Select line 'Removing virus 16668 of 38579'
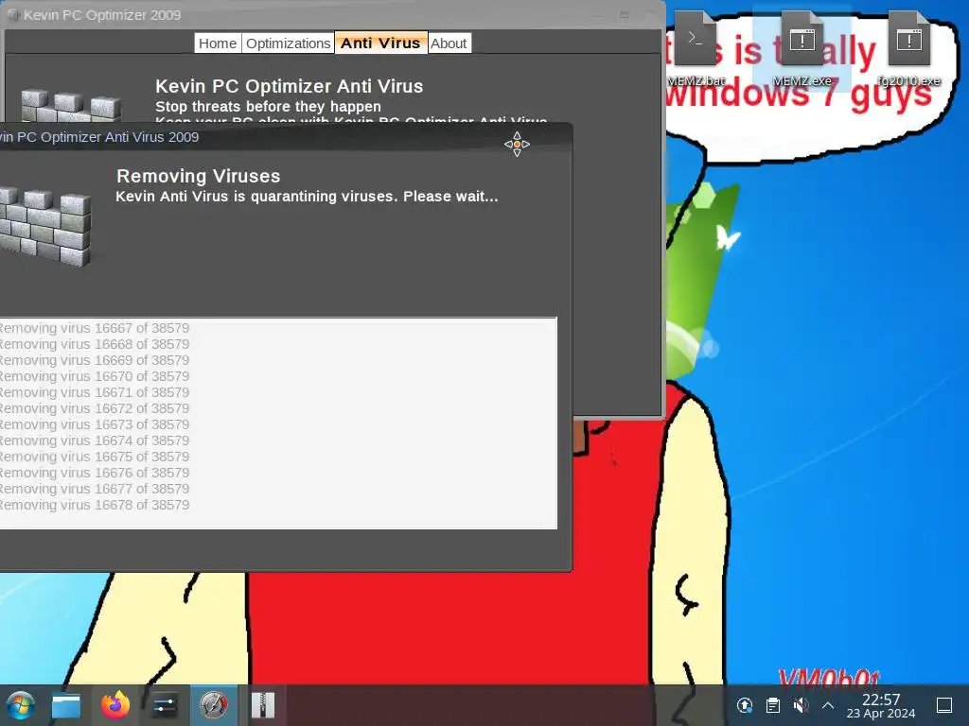This screenshot has height=726, width=969. click(94, 344)
